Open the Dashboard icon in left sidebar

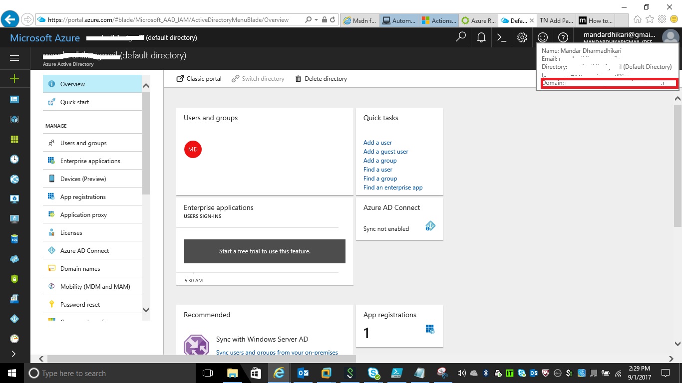coord(14,99)
